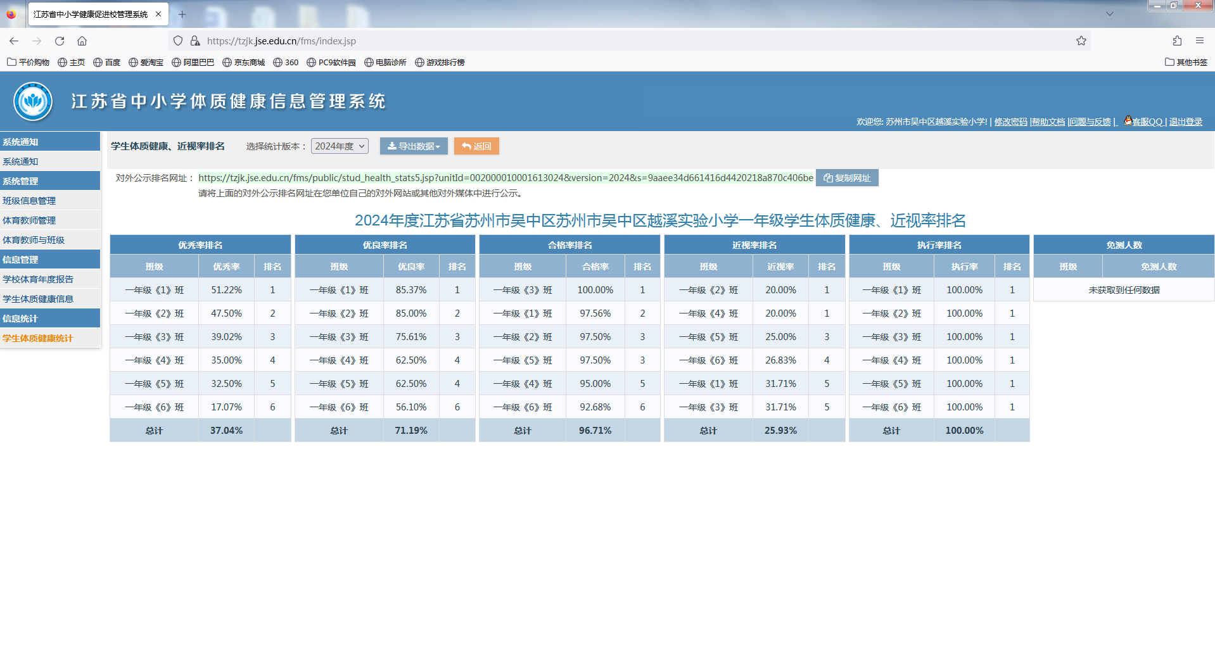Click total 25.93% myopia rate
1215x658 pixels.
pyautogui.click(x=780, y=431)
